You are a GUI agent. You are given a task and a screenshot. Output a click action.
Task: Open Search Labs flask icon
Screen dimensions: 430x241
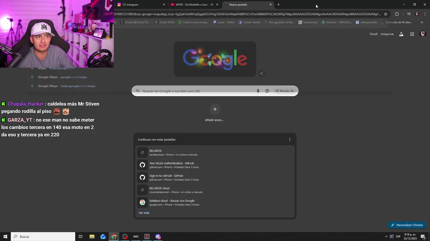pos(401,34)
